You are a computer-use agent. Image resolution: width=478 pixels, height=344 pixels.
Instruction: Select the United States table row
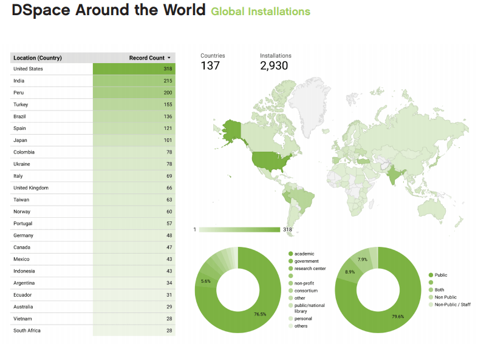click(x=92, y=69)
